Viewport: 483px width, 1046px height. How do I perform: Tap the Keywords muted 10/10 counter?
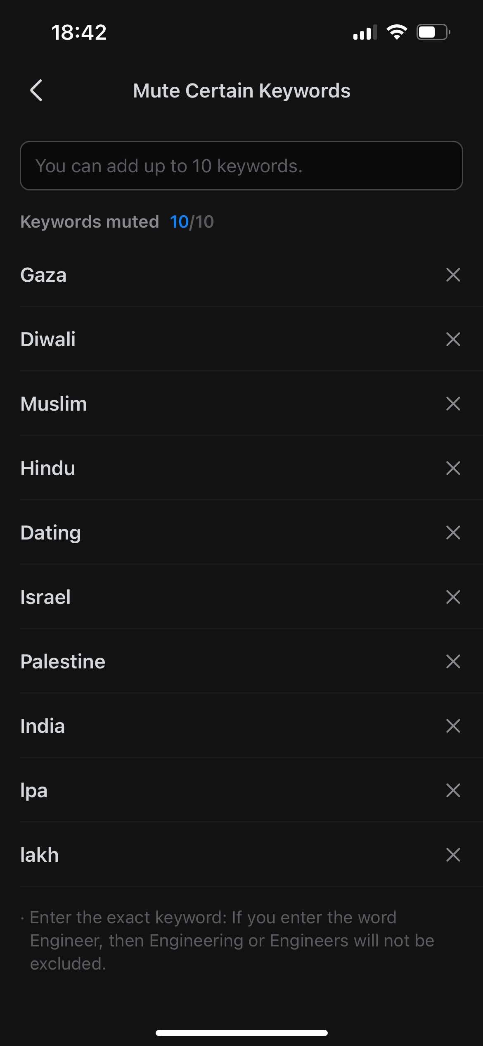(118, 222)
